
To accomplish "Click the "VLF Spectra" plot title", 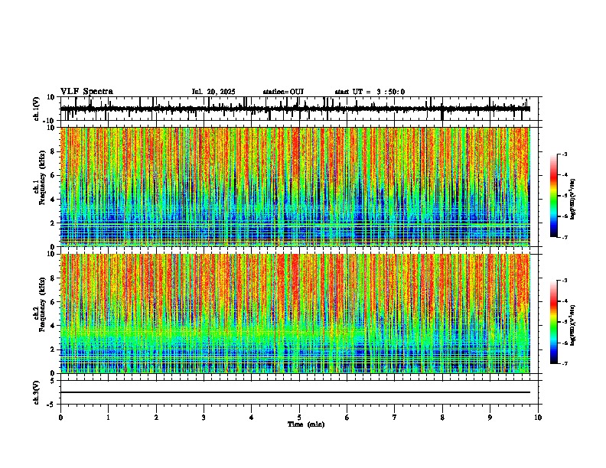I will pyautogui.click(x=86, y=91).
